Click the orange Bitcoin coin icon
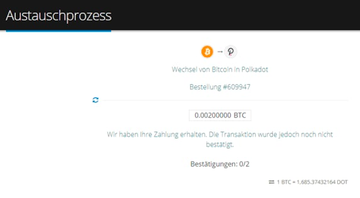Image resolution: width=360 pixels, height=198 pixels. (207, 51)
